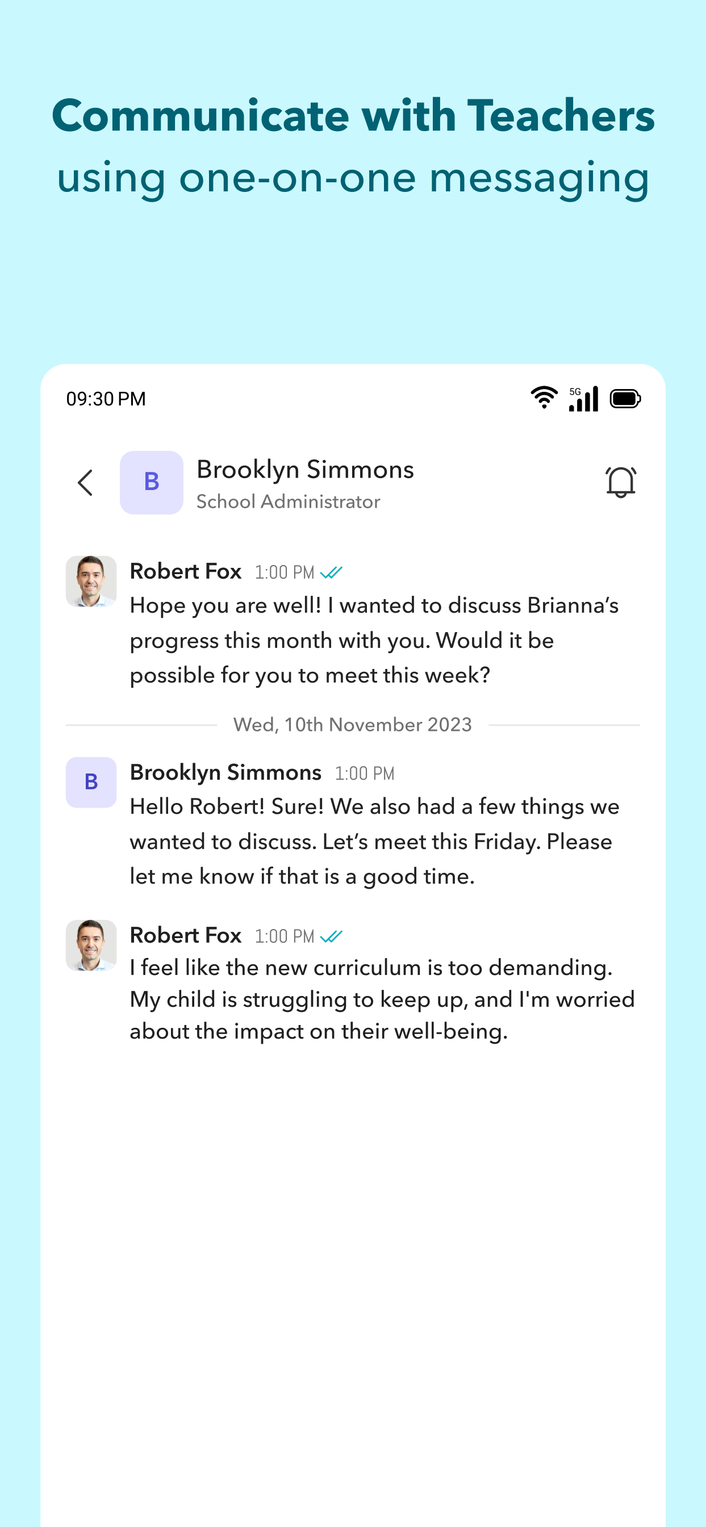Select message about the demanding curriculum
The image size is (706, 1527).
tap(382, 999)
